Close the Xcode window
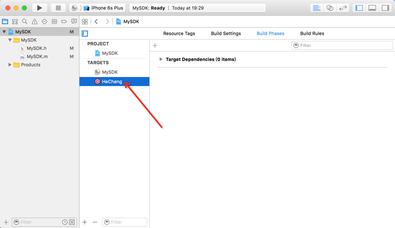The width and height of the screenshot is (395, 228). (x=8, y=8)
